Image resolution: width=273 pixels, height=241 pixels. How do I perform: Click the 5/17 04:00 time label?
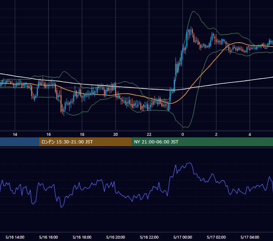coord(250,237)
